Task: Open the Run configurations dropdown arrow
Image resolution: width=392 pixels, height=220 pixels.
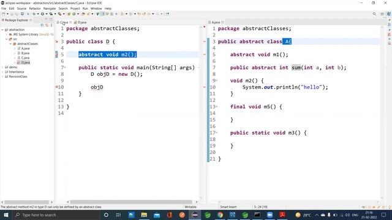Action: [x=47, y=14]
